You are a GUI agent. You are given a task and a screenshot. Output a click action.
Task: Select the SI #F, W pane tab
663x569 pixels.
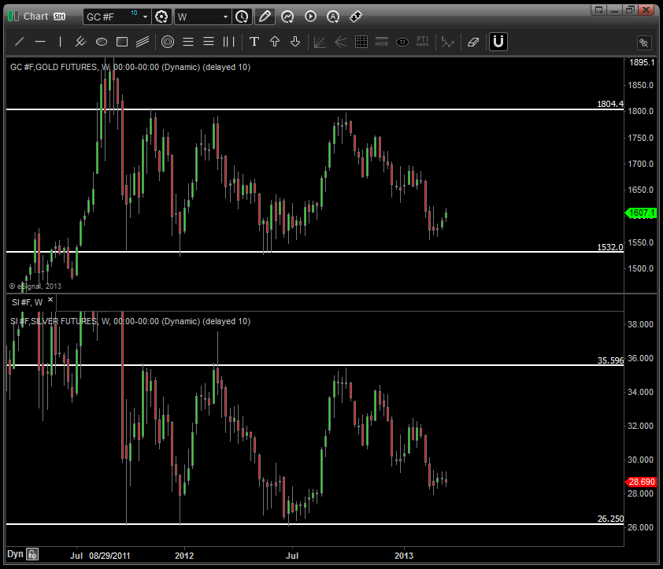point(26,301)
